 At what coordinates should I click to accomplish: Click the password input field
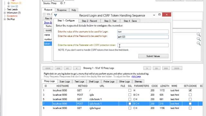pyautogui.click(x=143, y=37)
